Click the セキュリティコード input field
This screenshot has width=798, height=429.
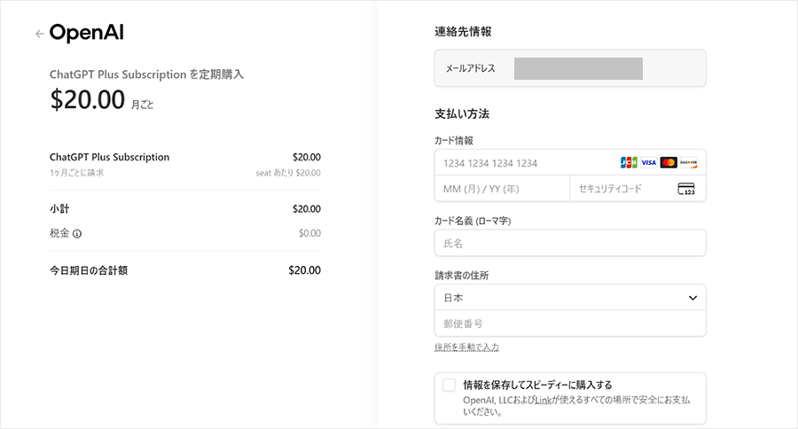[x=621, y=189]
